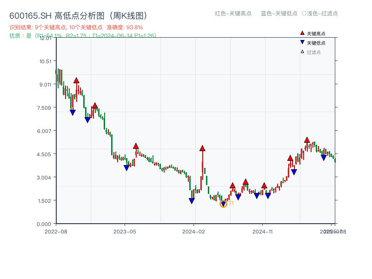Click the rightmost blue low-point triangle

pos(324,158)
